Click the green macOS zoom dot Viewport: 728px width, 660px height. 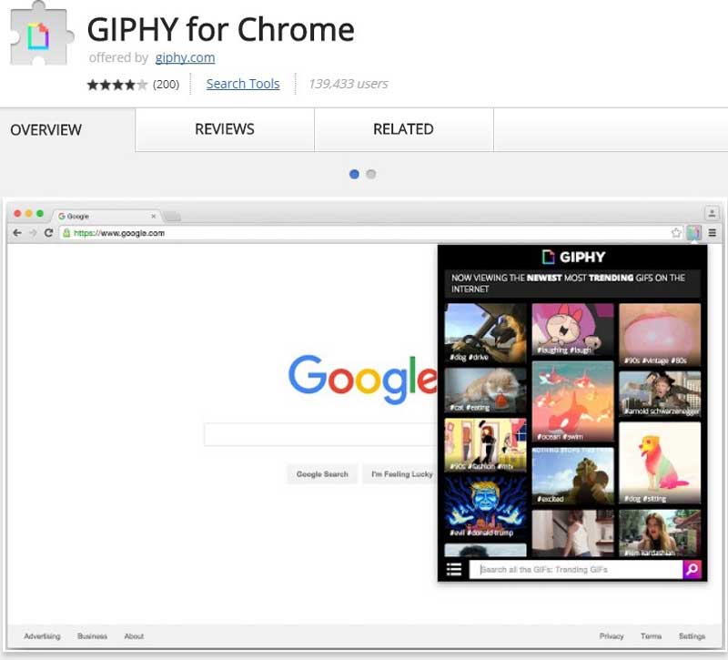(x=40, y=213)
